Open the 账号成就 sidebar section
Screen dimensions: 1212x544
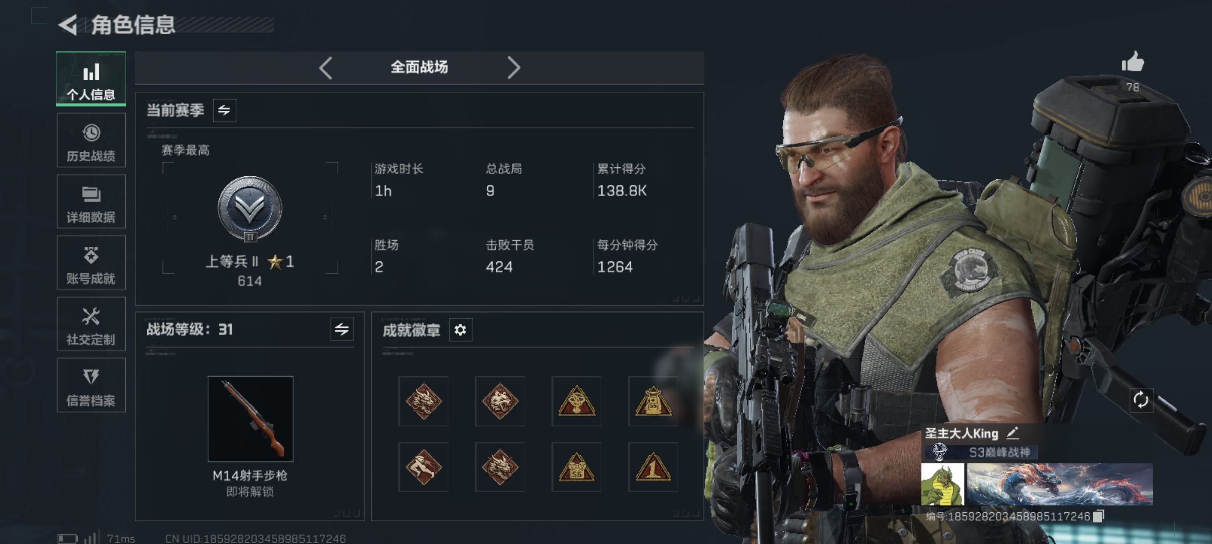91,262
